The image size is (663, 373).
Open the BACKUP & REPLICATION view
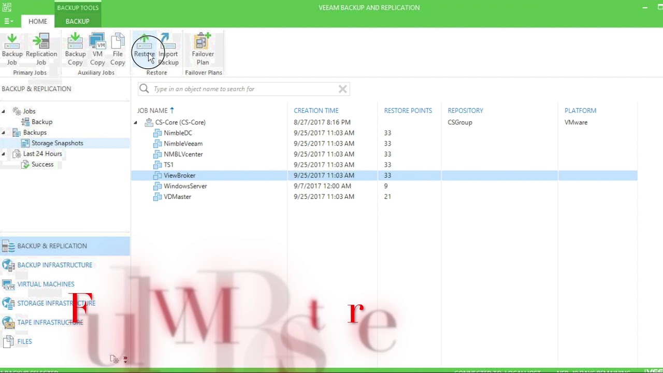65,246
